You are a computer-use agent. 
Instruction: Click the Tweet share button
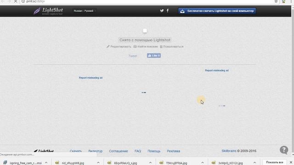click(133, 56)
